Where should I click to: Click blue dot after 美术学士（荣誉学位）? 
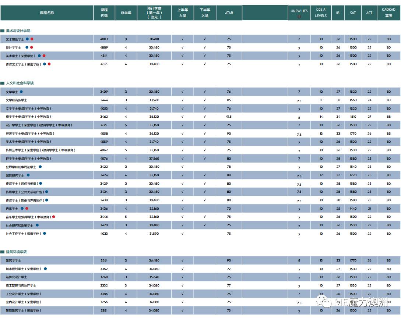coord(39,56)
